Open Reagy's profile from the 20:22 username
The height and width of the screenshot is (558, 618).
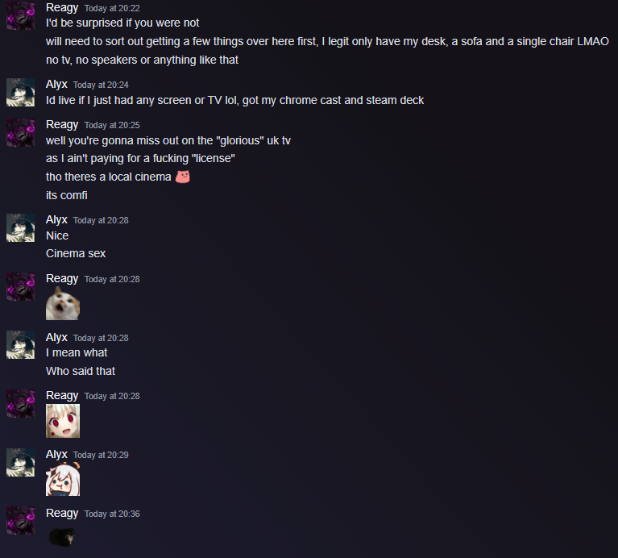62,8
